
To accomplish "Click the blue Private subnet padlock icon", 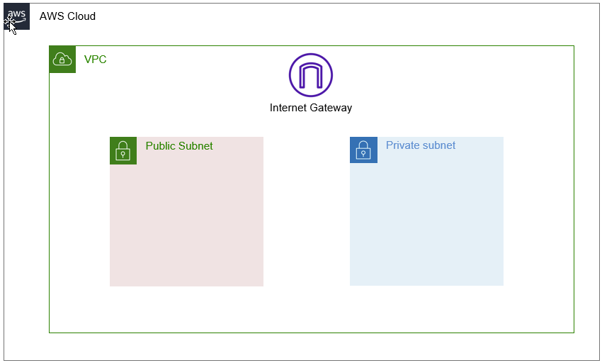I will pos(363,150).
